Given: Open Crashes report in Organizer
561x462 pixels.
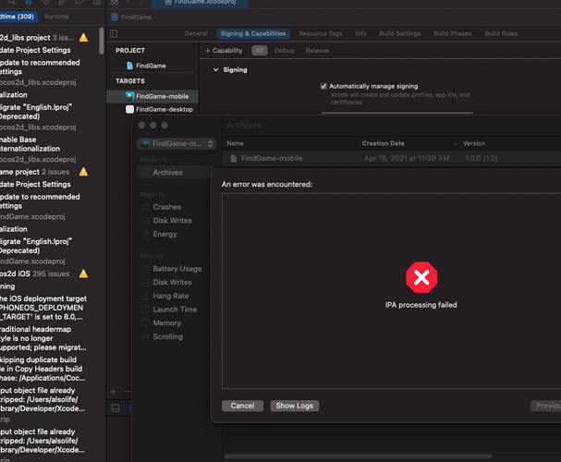Looking at the screenshot, I should point(166,207).
